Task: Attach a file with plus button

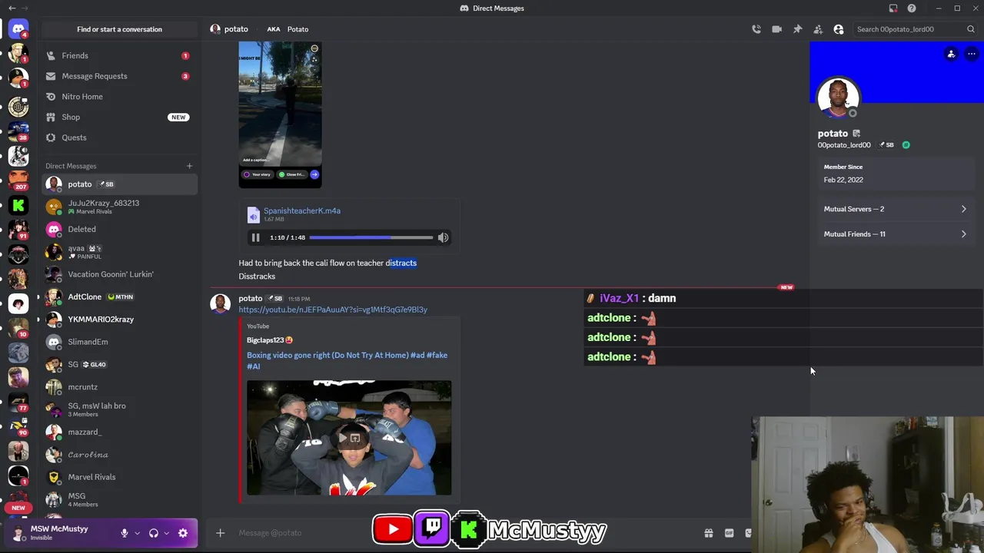Action: [220, 533]
